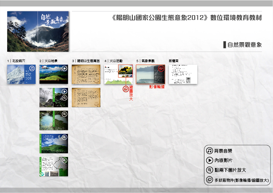Click the 背景音樂 music icon in the legend
This screenshot has height=193, width=273.
point(210,151)
